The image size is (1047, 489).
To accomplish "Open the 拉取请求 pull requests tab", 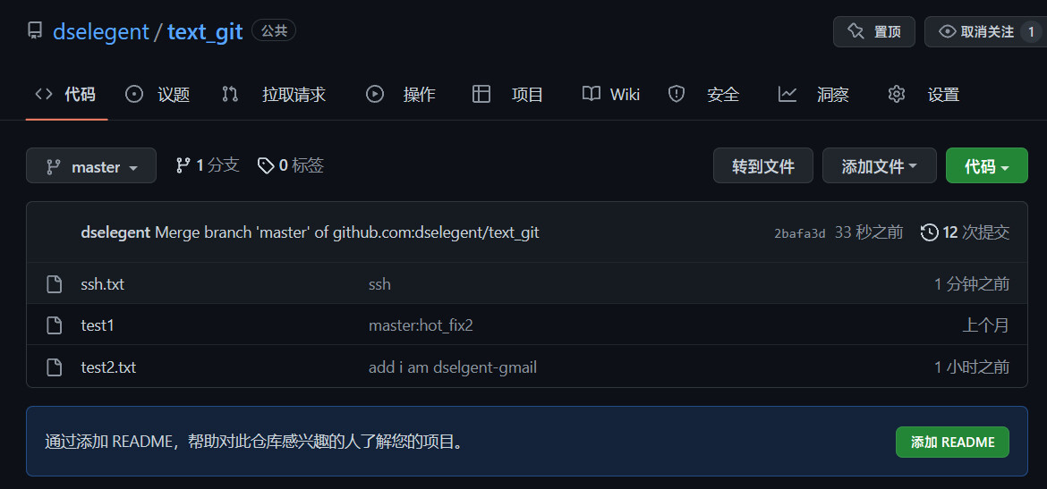I will point(275,95).
